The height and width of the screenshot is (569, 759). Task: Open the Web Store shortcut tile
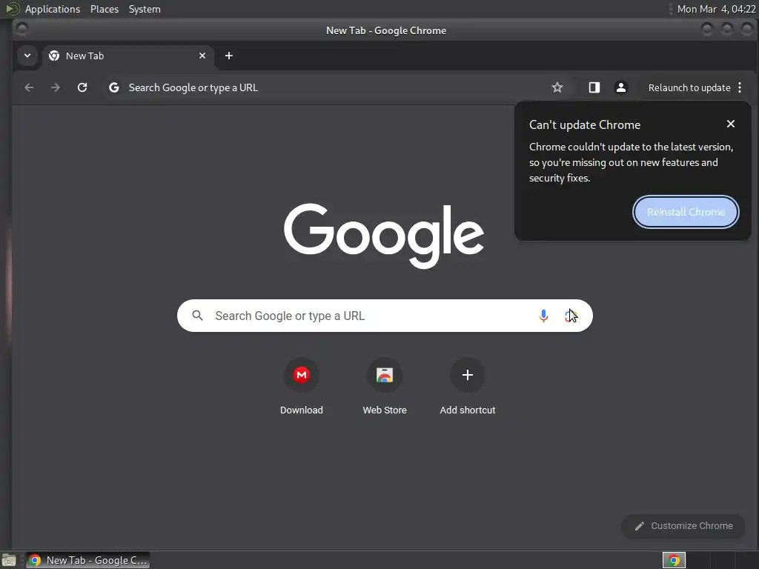pos(385,387)
